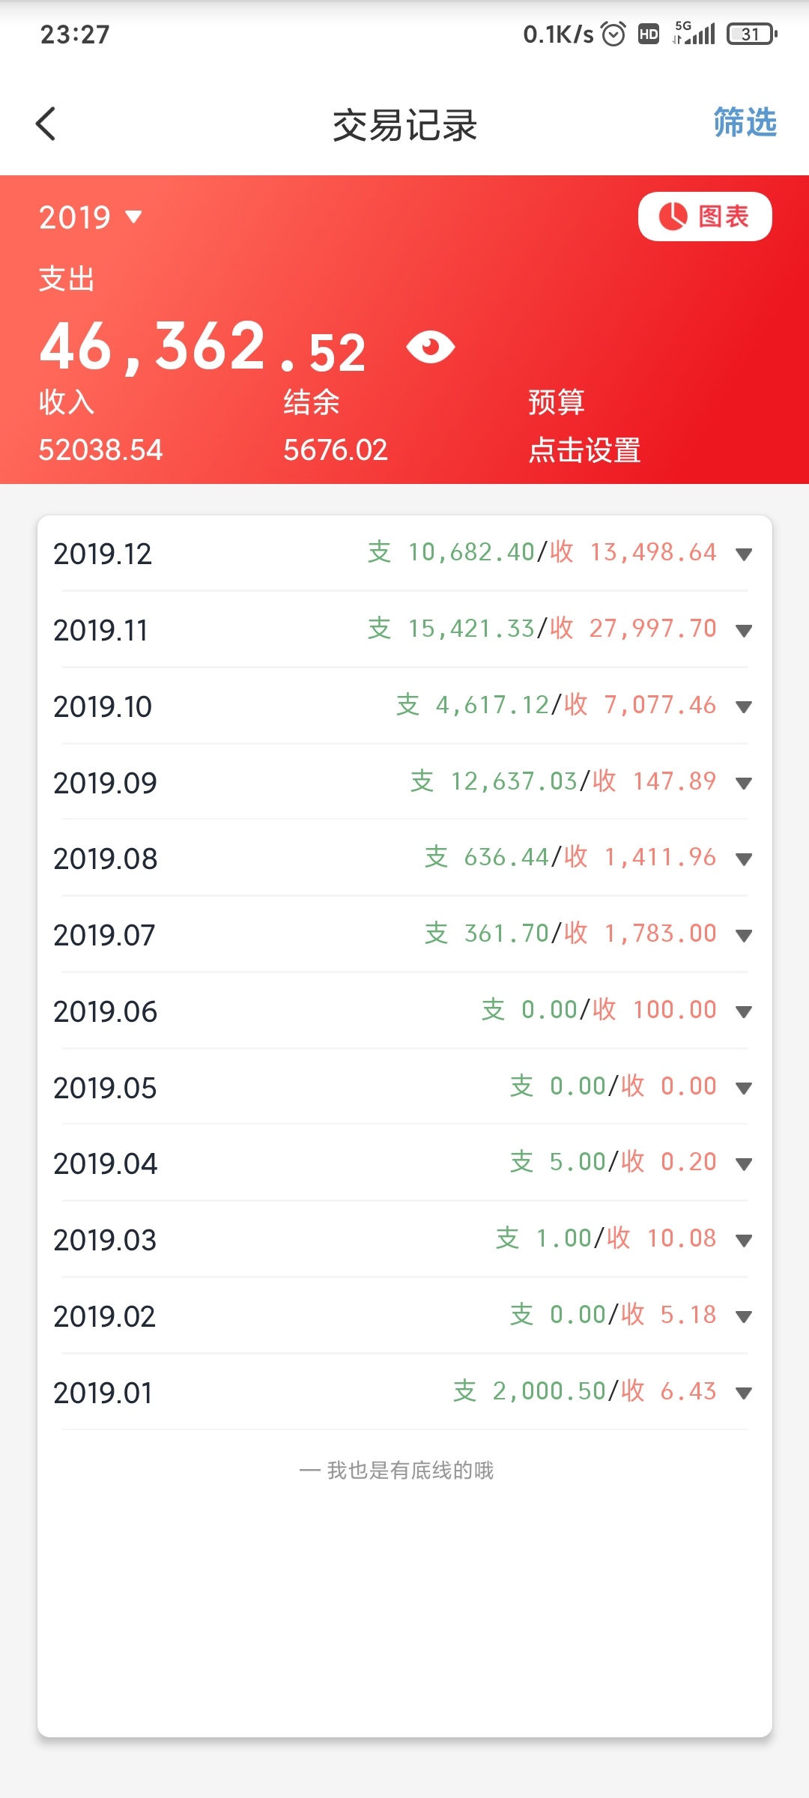Click November expense 15,421.33
The height and width of the screenshot is (1798, 809).
tap(471, 629)
